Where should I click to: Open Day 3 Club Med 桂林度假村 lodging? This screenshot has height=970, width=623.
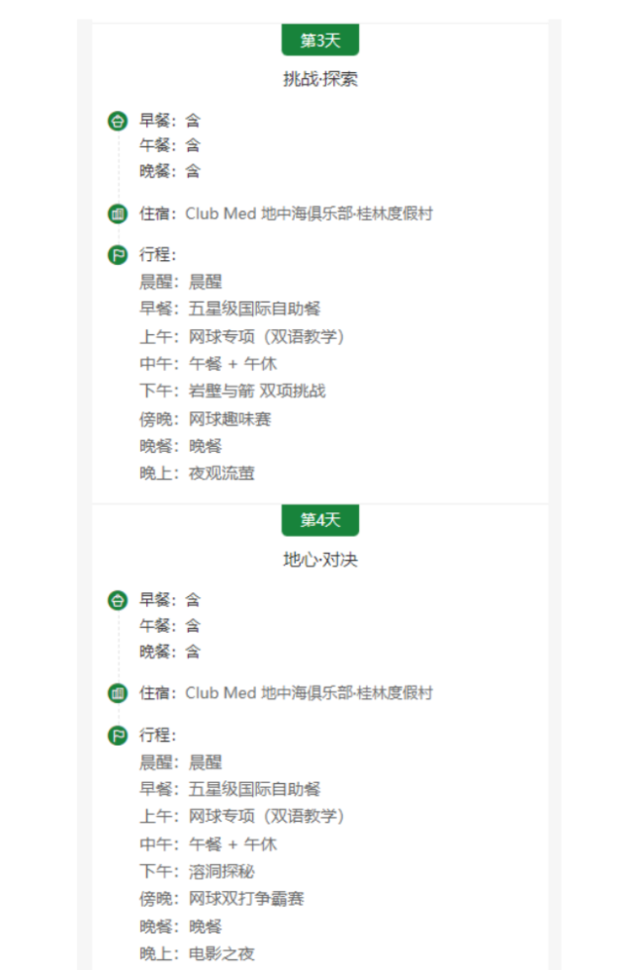309,214
